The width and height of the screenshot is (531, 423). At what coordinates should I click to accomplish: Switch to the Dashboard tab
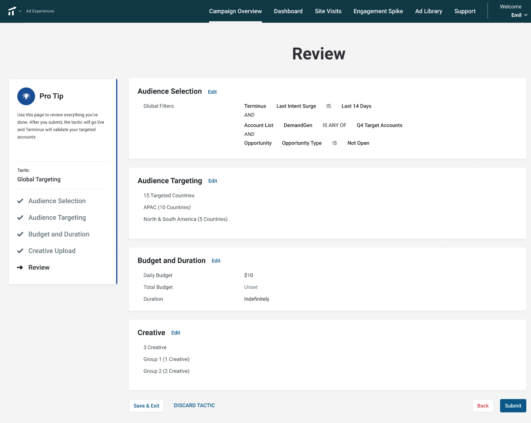(288, 11)
